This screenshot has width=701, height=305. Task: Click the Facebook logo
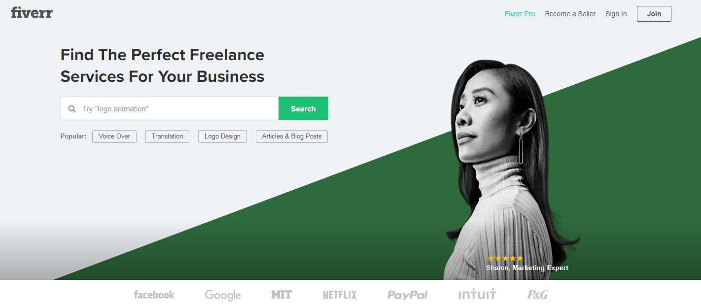coord(154,295)
